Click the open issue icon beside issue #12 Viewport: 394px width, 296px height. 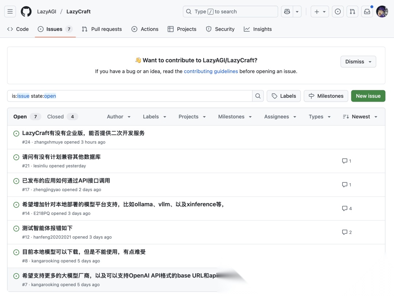[x=16, y=228]
